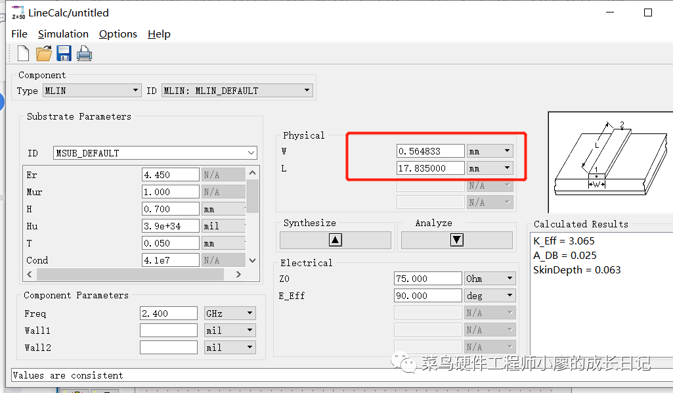Click the SkinDepth = 0.063 result

point(577,269)
